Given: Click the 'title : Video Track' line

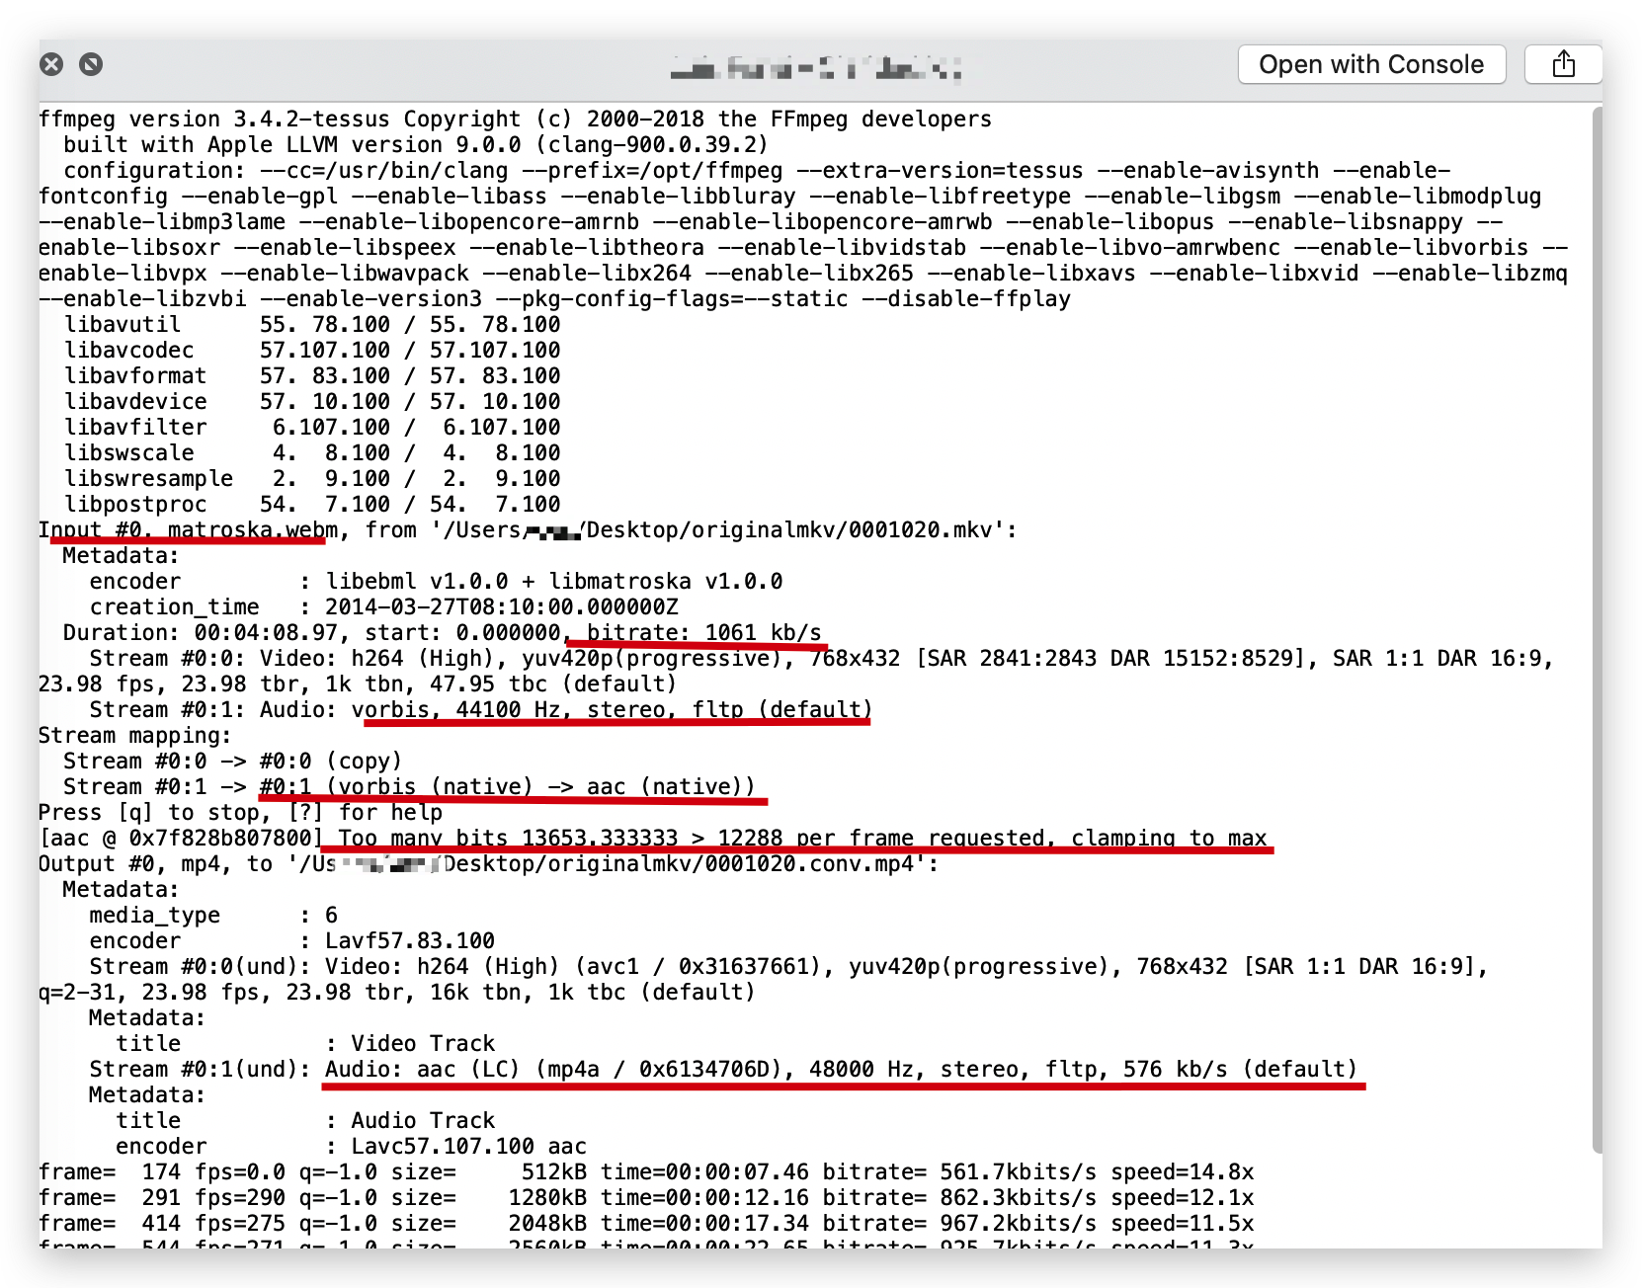Looking at the screenshot, I should [304, 1044].
